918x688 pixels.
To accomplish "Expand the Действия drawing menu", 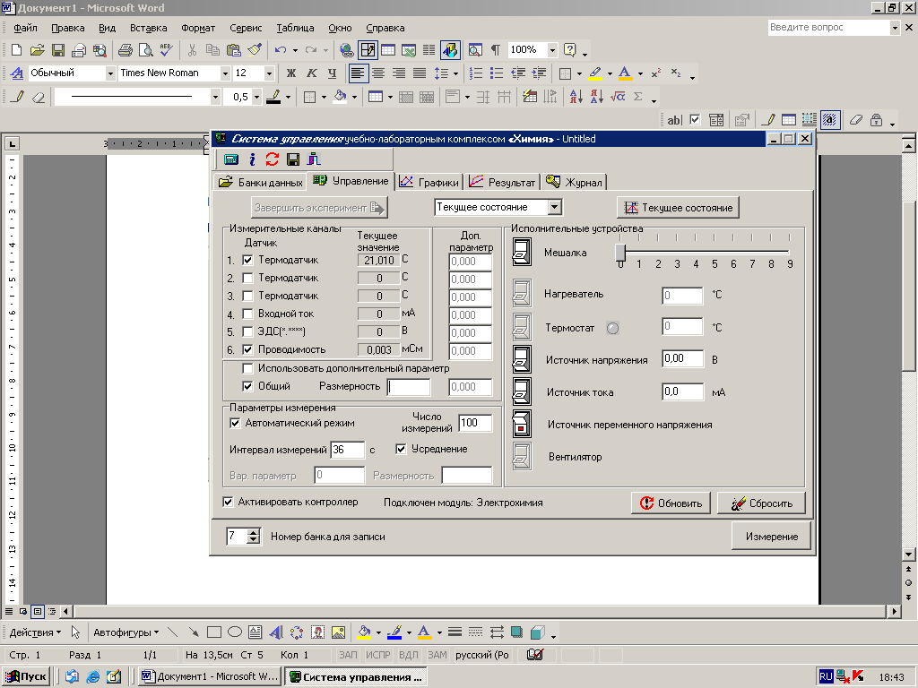I will [x=35, y=632].
